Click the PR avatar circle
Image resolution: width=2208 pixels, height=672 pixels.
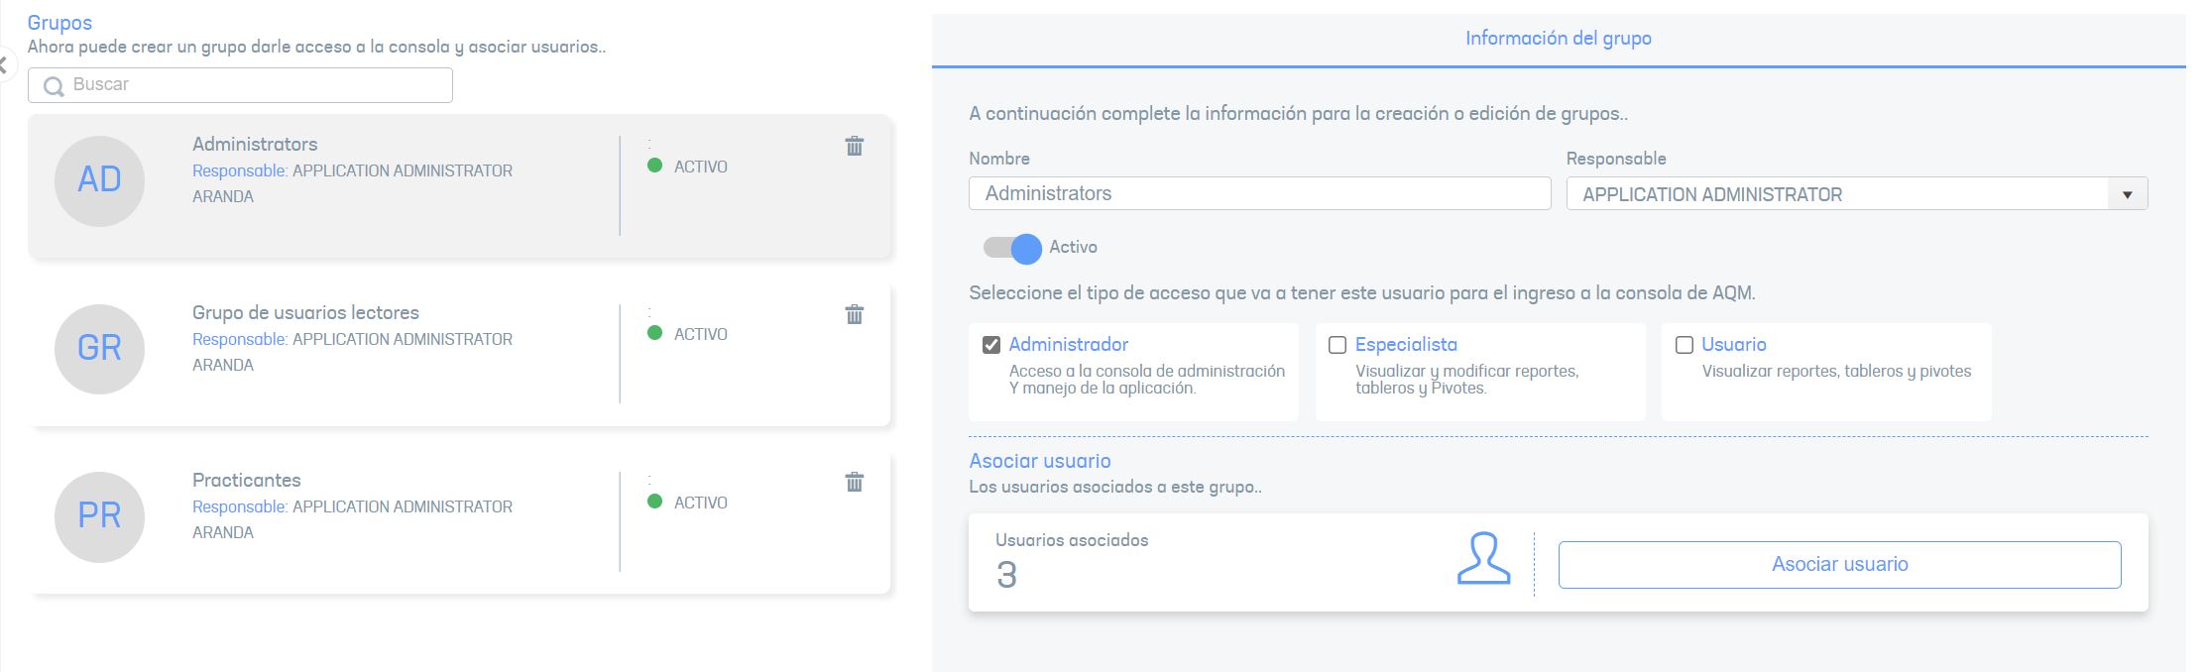coord(99,516)
